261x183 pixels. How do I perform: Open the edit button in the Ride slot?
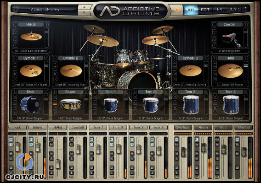coord(246,58)
